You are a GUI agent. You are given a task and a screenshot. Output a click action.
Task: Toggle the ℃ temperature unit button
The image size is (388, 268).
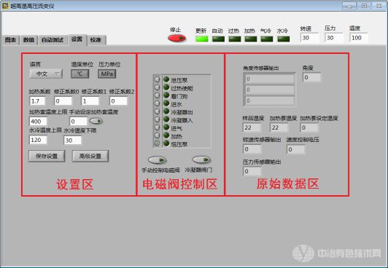(x=79, y=74)
